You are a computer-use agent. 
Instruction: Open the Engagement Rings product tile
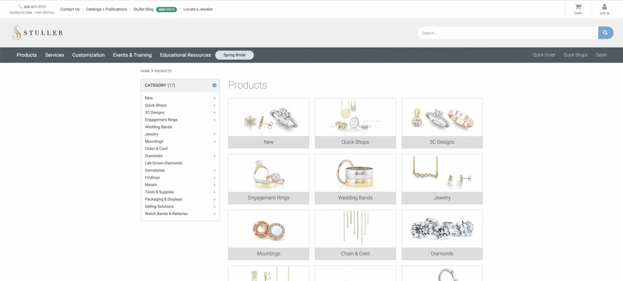(269, 179)
